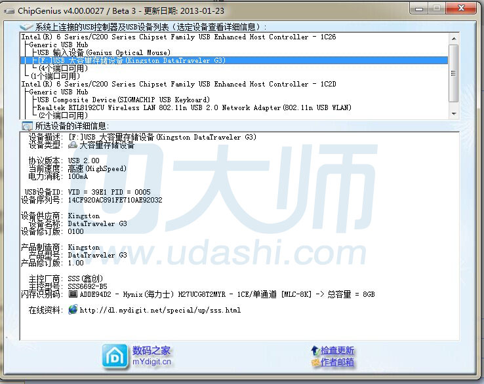
Task: Click the 产品修订版 value 1.00
Action: coord(75,263)
